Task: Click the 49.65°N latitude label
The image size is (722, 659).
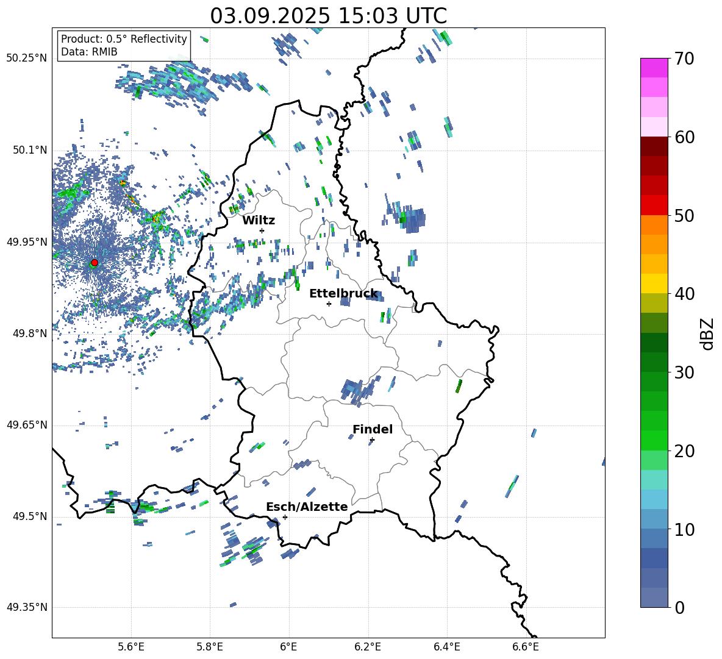Action: (27, 425)
